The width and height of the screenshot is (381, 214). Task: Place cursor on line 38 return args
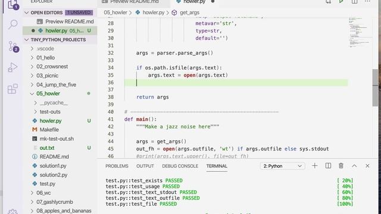coord(152,97)
